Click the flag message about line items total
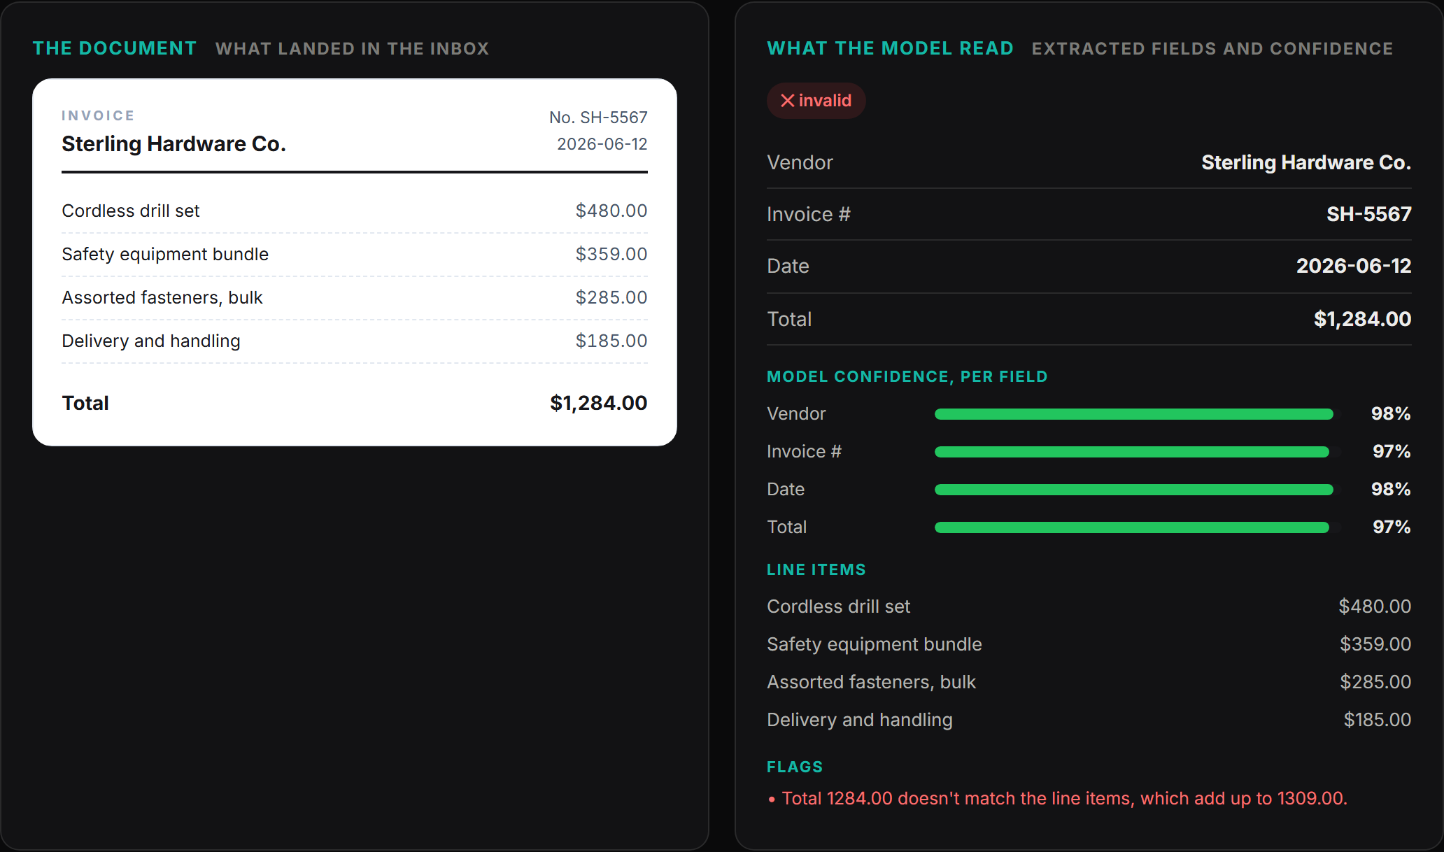This screenshot has height=852, width=1444. coord(1064,799)
